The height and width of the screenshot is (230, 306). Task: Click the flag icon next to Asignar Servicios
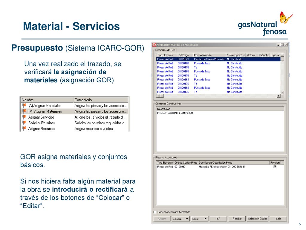click(x=24, y=117)
